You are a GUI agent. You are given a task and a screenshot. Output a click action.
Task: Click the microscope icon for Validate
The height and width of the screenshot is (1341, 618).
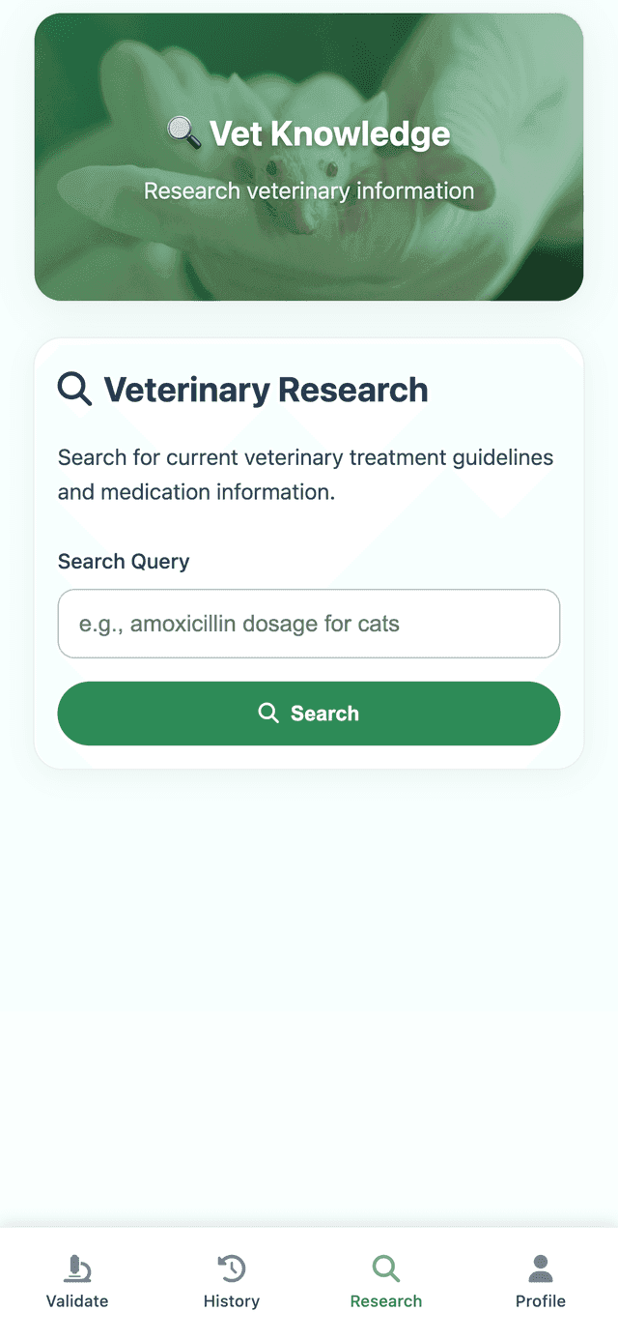coord(77,1268)
